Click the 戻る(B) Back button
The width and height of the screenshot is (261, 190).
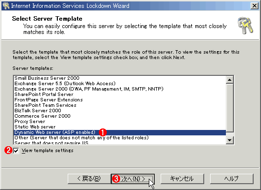pos(89,179)
